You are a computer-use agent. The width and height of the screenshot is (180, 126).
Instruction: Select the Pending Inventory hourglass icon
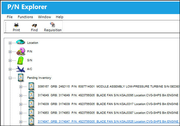point(21,78)
